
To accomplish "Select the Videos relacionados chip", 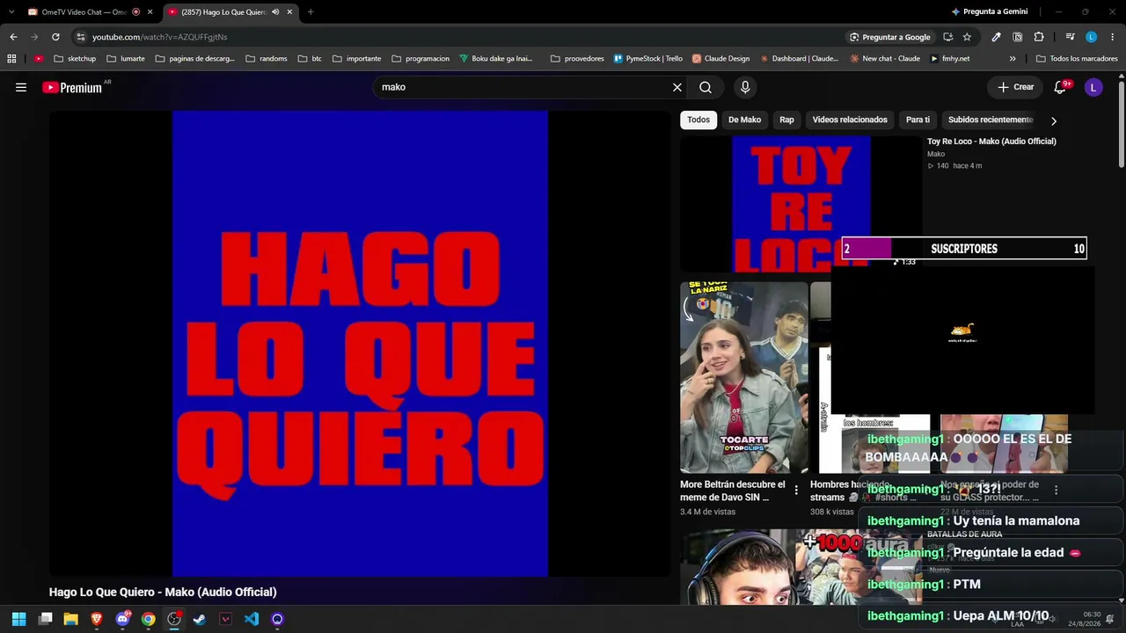I will point(850,120).
